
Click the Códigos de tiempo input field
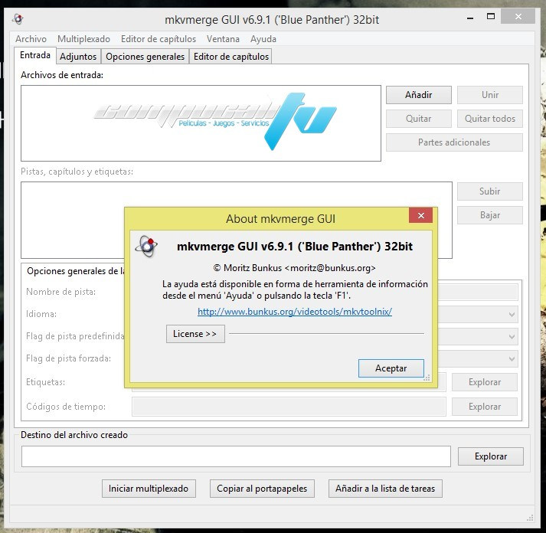pos(289,407)
